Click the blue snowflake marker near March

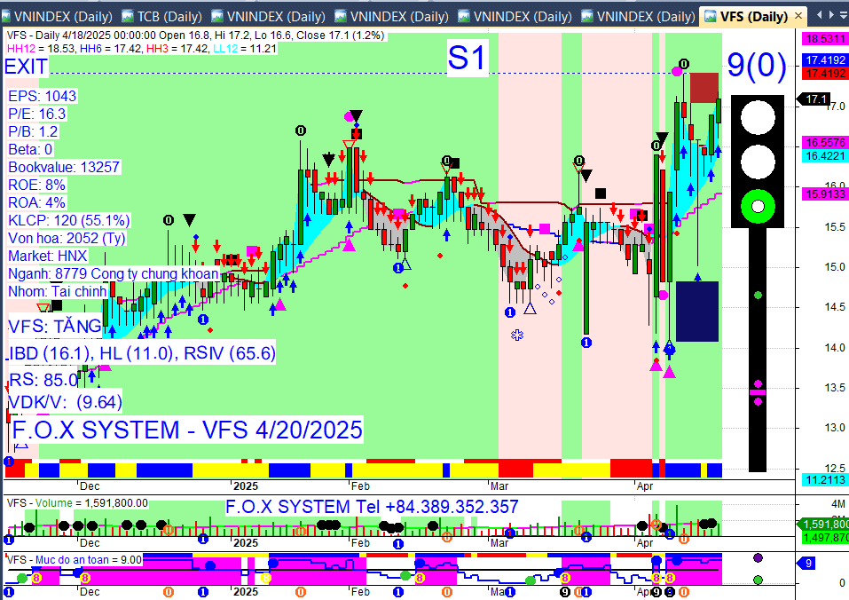click(517, 336)
